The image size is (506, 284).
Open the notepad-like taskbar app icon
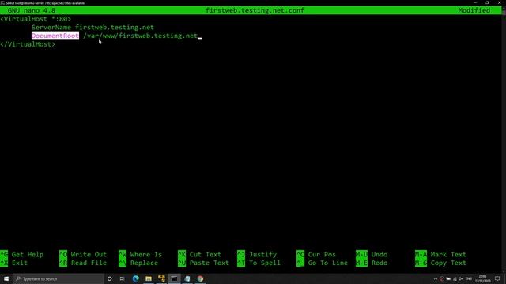click(187, 278)
